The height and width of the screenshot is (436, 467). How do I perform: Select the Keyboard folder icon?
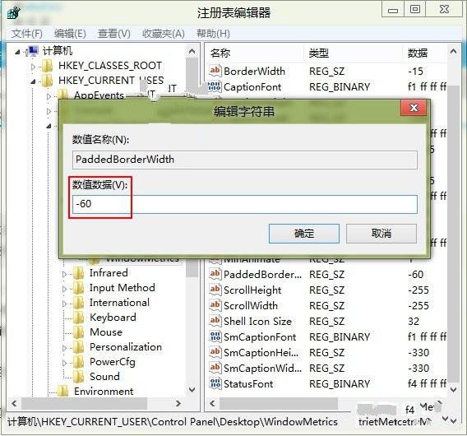(79, 317)
